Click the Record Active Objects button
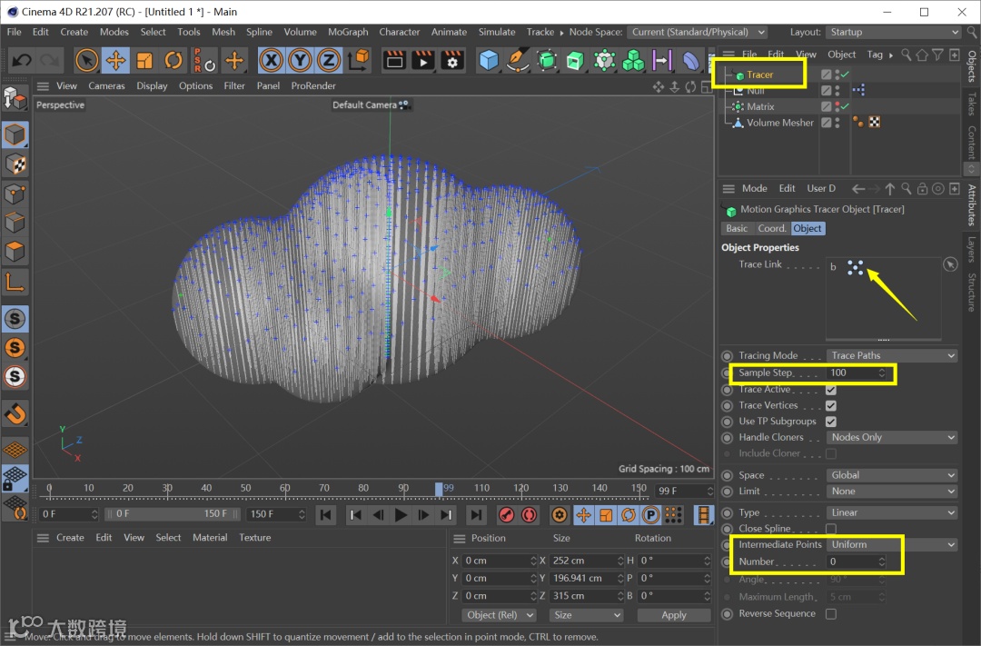This screenshot has height=646, width=981. coord(507,515)
